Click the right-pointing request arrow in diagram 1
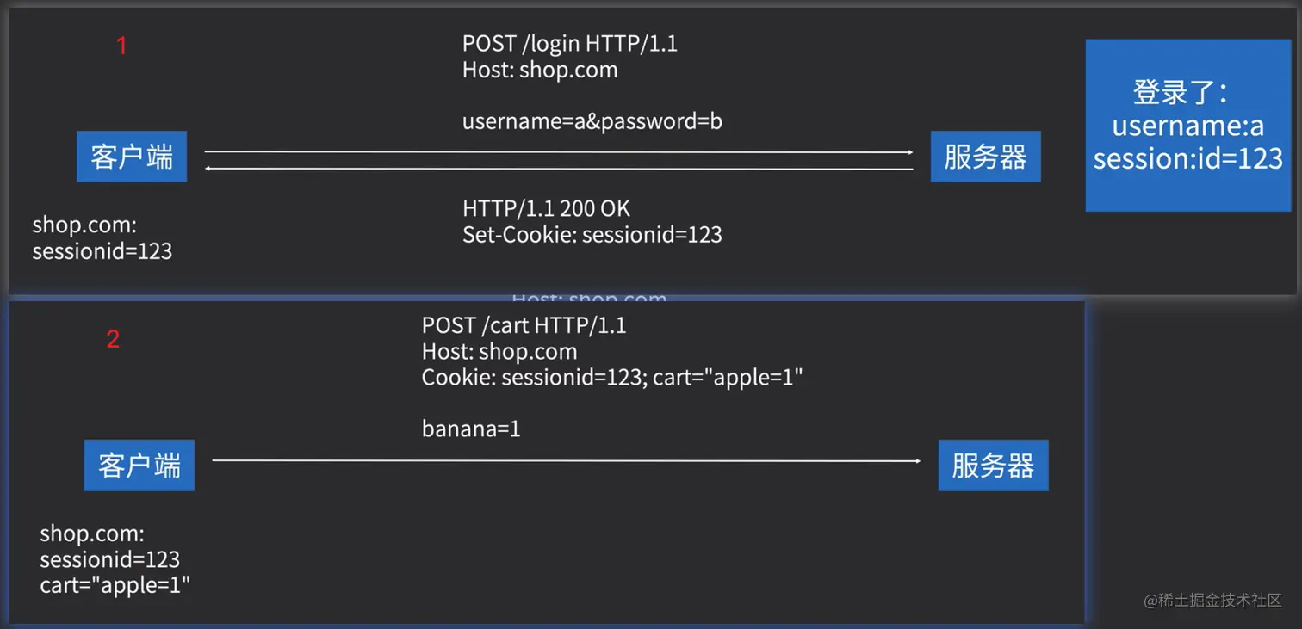Screen dimensions: 1302x629 tap(558, 152)
